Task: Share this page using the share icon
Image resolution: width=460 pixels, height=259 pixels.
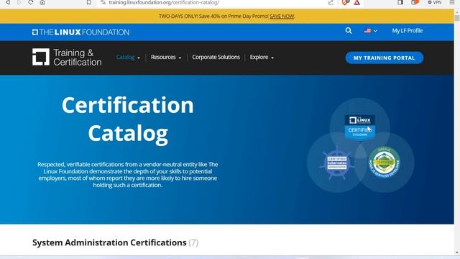Action: [331, 2]
